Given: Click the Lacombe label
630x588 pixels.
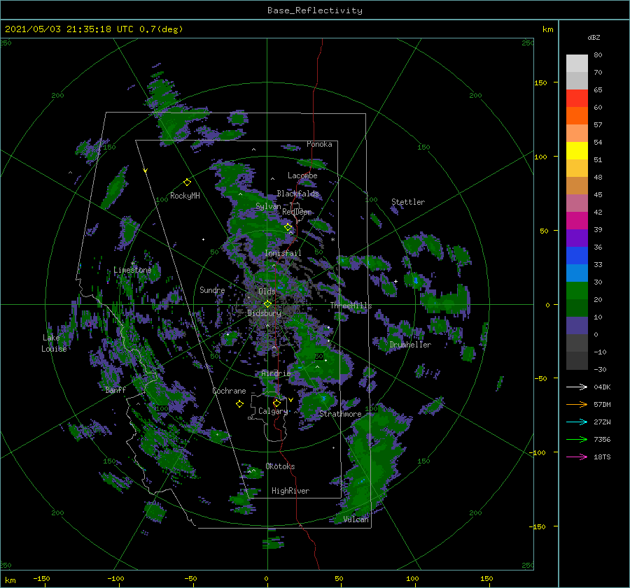Looking at the screenshot, I should 302,175.
